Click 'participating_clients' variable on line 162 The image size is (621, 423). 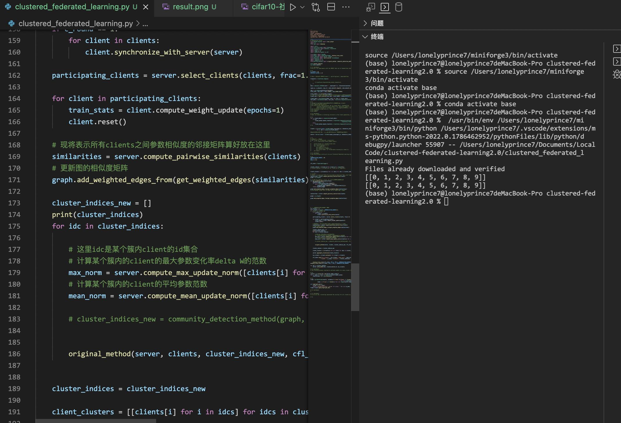95,75
